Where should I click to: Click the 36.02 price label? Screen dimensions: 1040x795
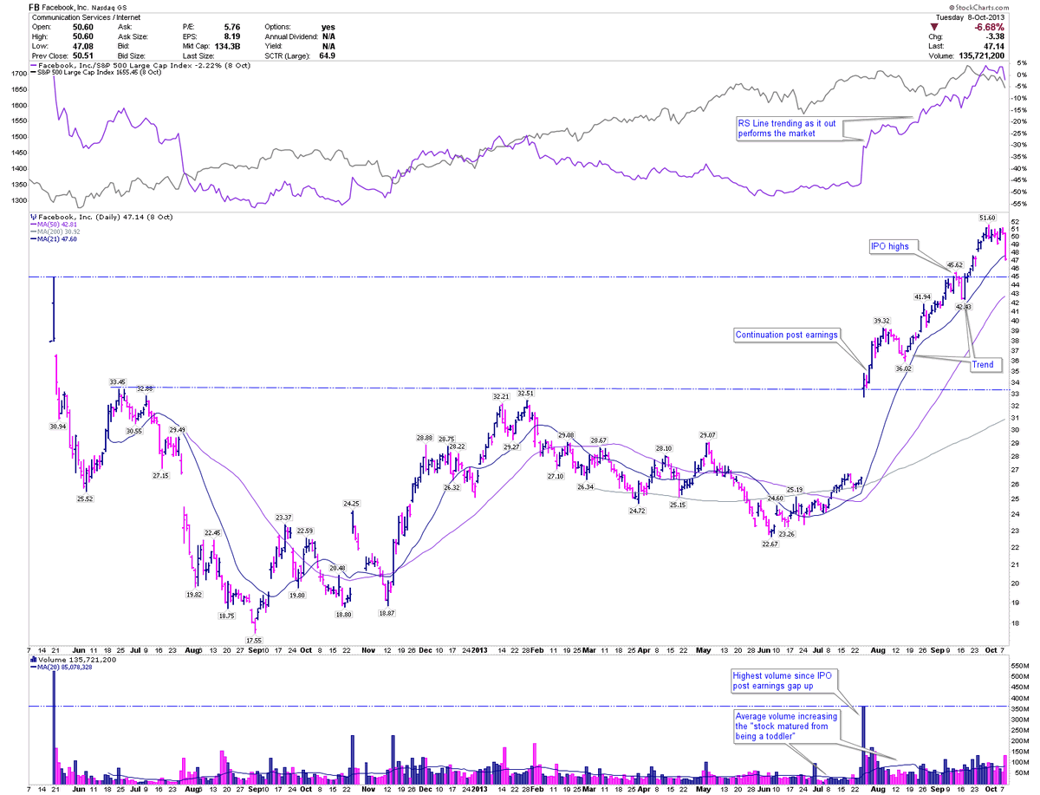[x=904, y=368]
